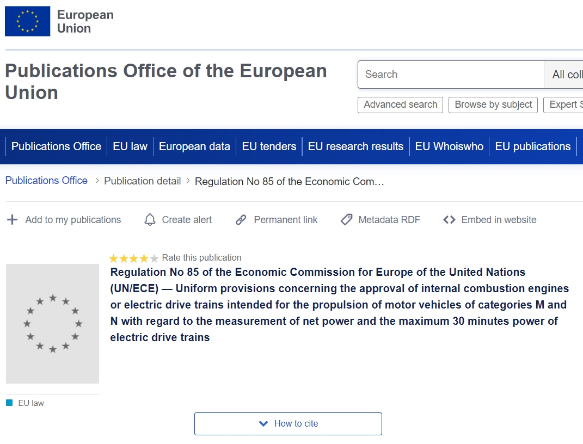This screenshot has height=444, width=583.
Task: Click the bell icon for Create alert
Action: pos(150,220)
